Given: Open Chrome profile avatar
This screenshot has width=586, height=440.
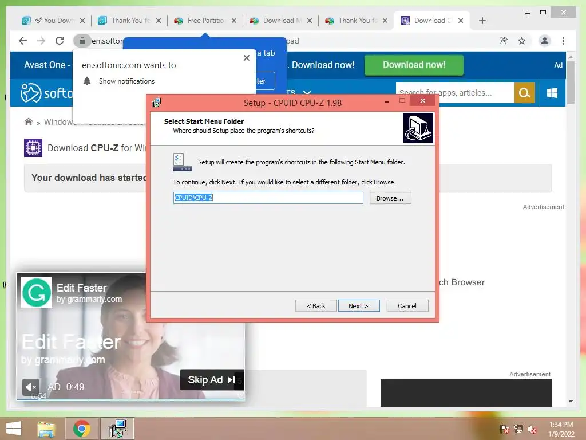Looking at the screenshot, I should coord(545,41).
